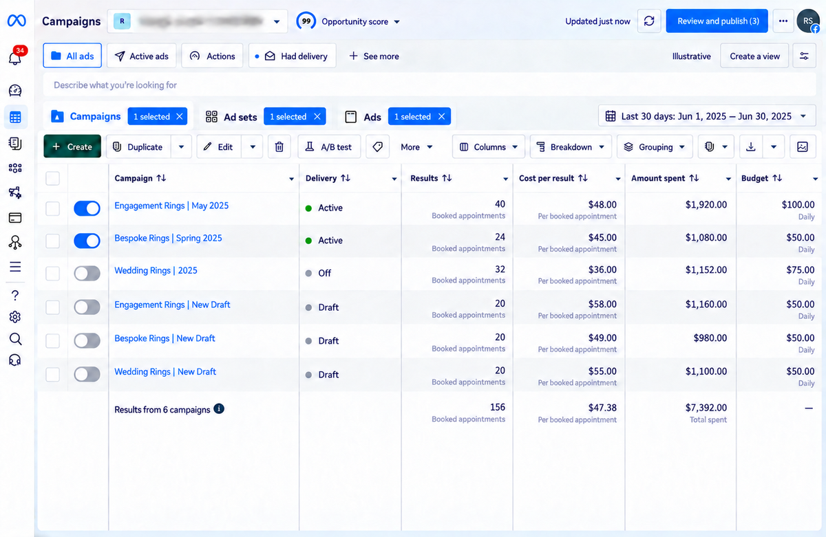Click See more views
Viewport: 826px width, 537px height.
pyautogui.click(x=374, y=56)
